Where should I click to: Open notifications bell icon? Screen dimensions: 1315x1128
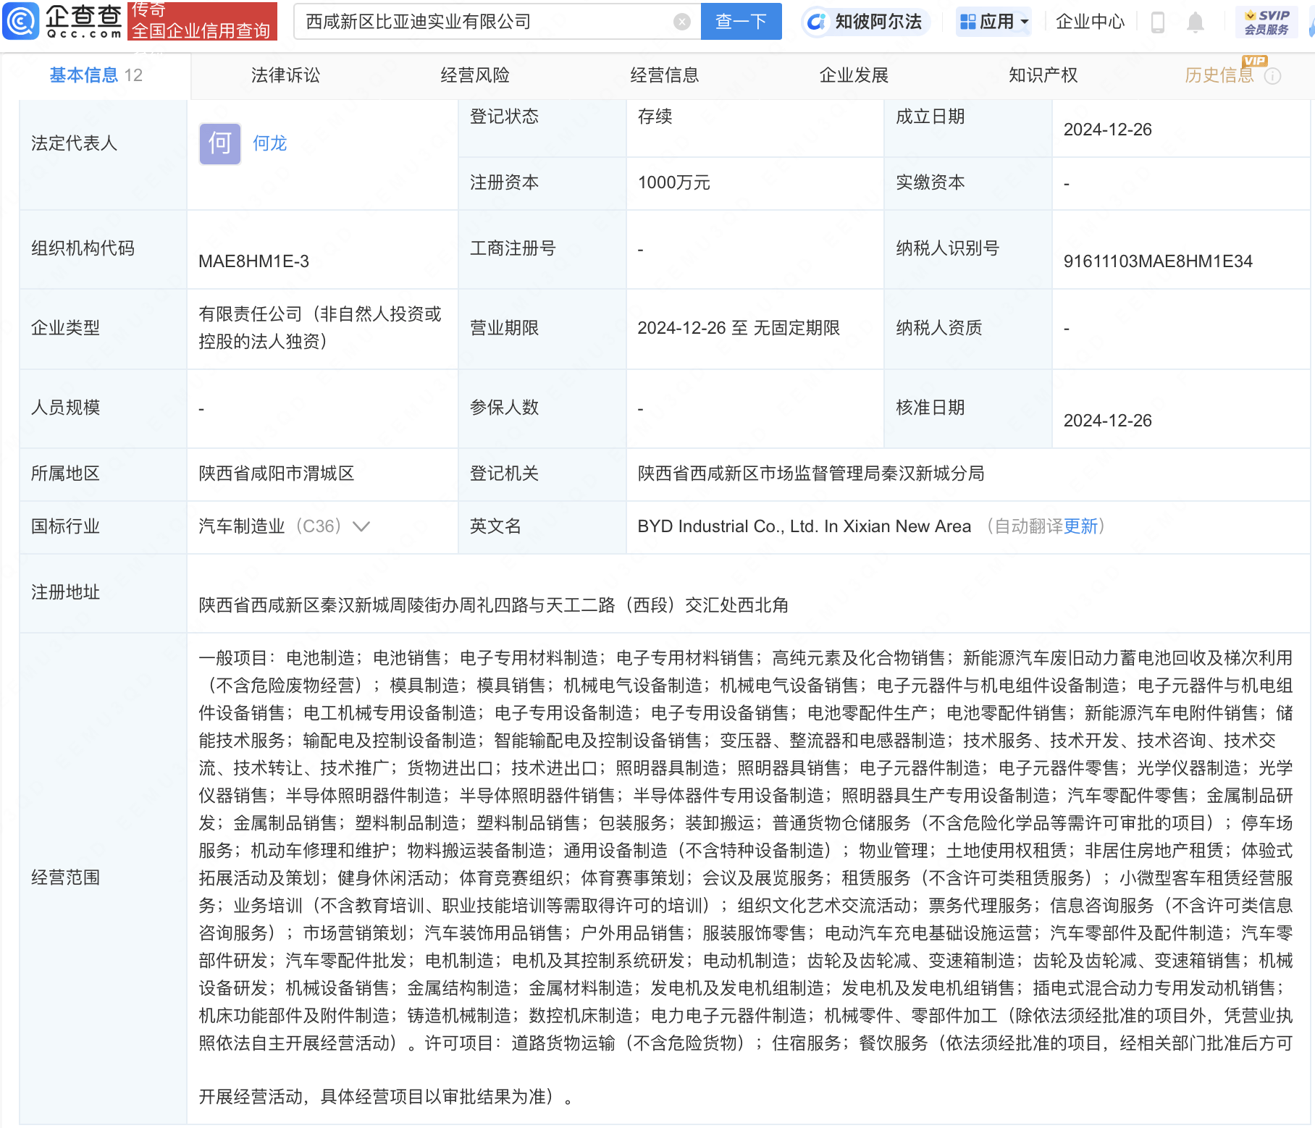coord(1196,22)
